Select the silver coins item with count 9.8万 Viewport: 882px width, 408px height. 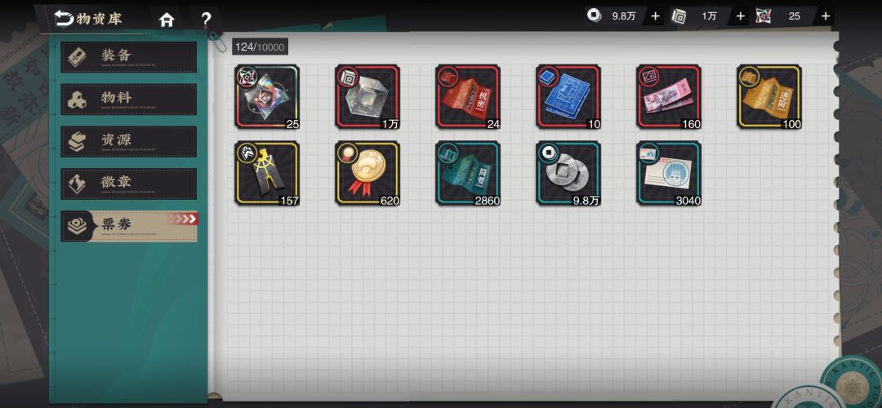tap(568, 173)
